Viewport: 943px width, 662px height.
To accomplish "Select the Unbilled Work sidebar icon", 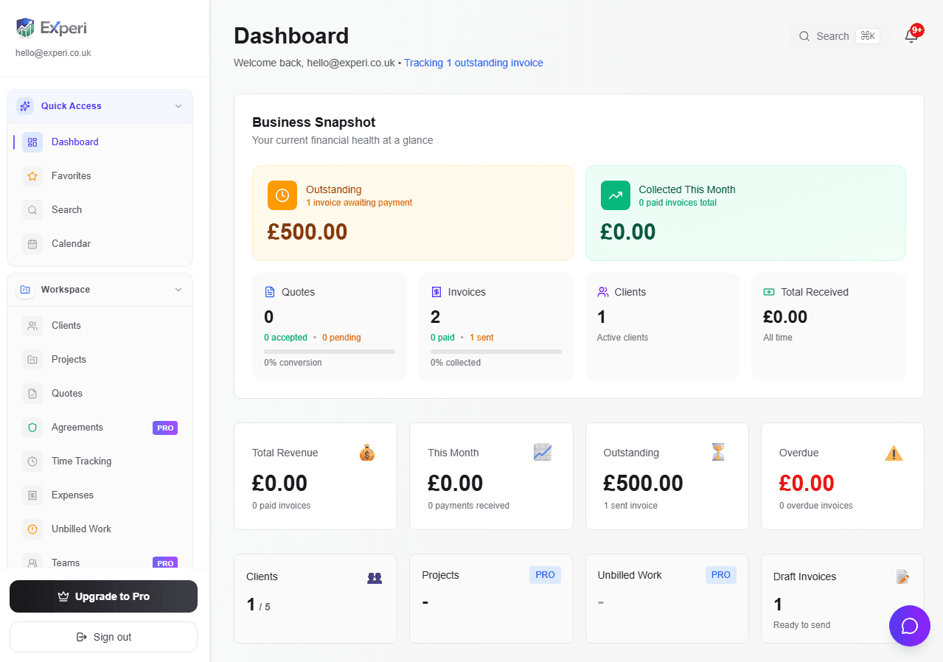I will tap(32, 529).
